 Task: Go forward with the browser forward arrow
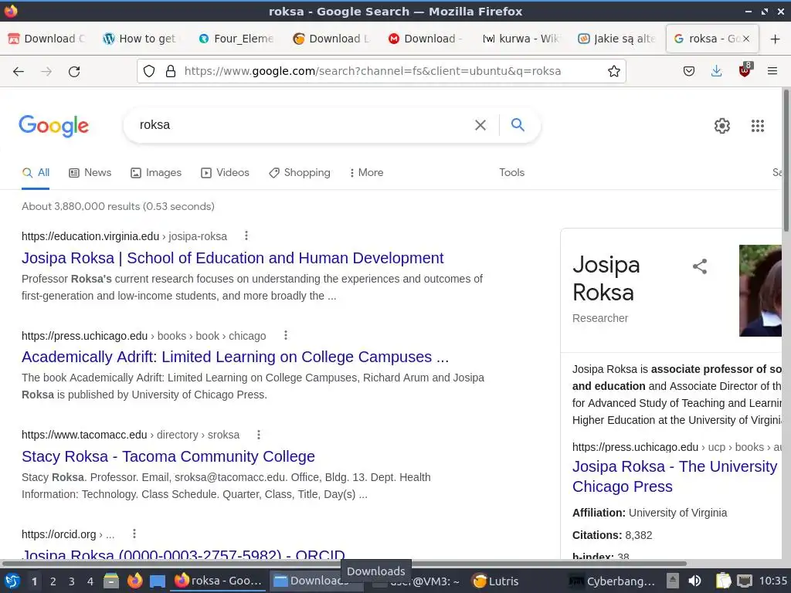click(46, 72)
